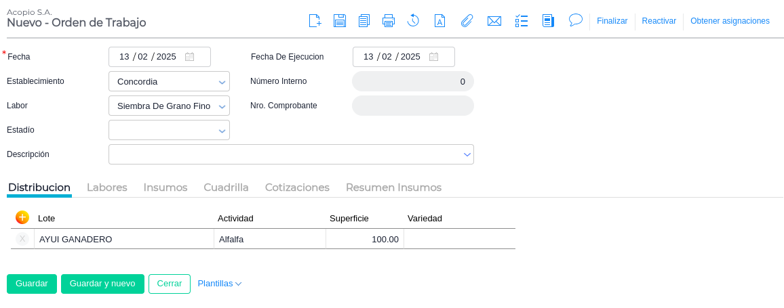Click the new document icon
The width and height of the screenshot is (784, 308).
click(315, 21)
